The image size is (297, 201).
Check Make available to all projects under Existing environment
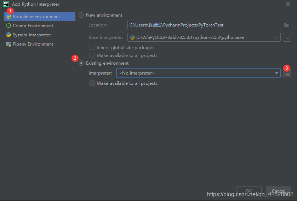(92, 83)
